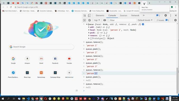Viewport: 179px width, 101px height.
Task: Open the 'Economic Calendar' bookmark
Action: tap(45, 11)
